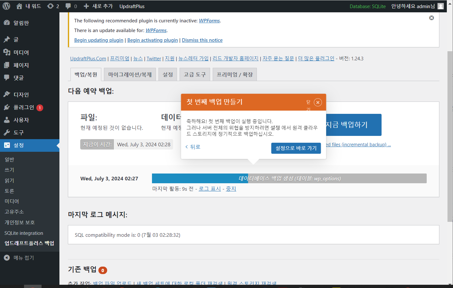Click the last log message text

pyautogui.click(x=127, y=235)
